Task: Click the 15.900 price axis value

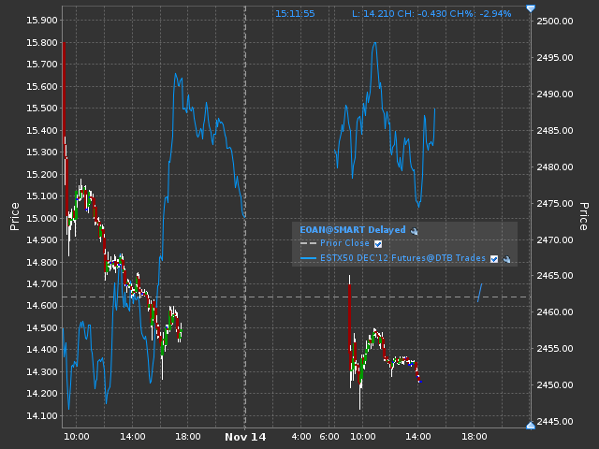Action: click(x=41, y=21)
